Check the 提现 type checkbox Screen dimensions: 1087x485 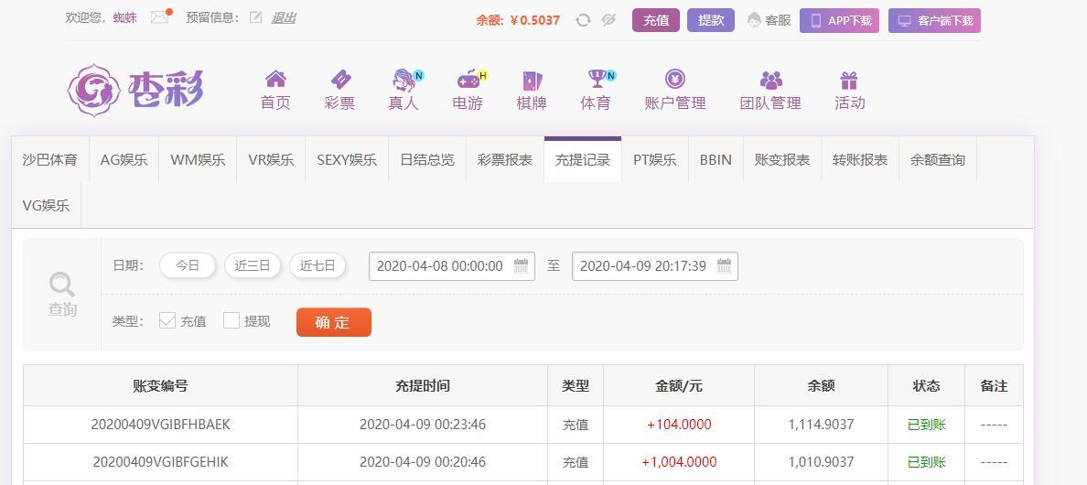click(x=231, y=320)
